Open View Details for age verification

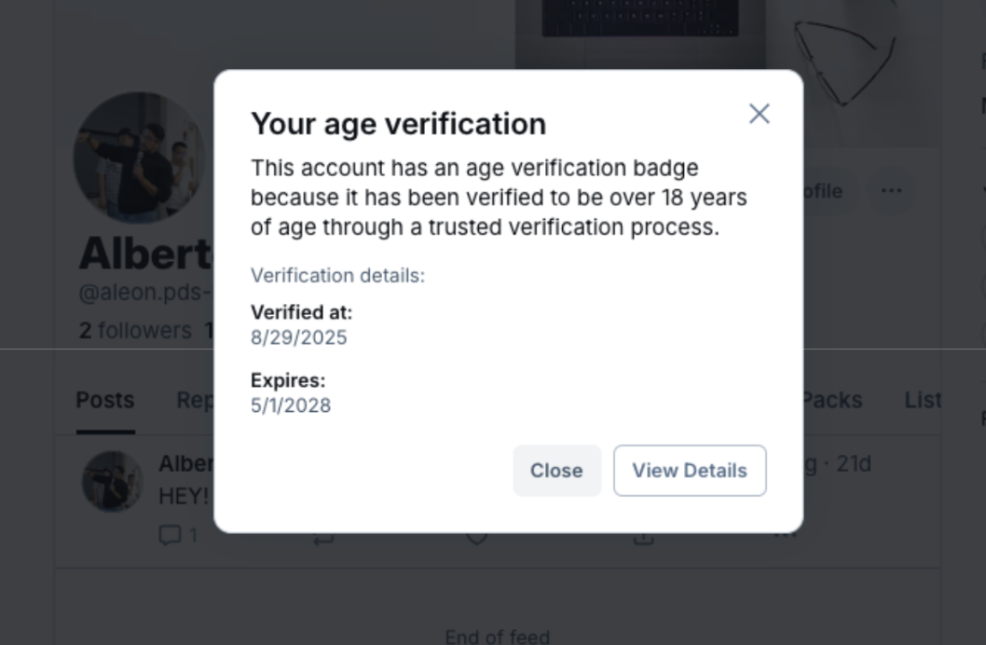tap(690, 471)
